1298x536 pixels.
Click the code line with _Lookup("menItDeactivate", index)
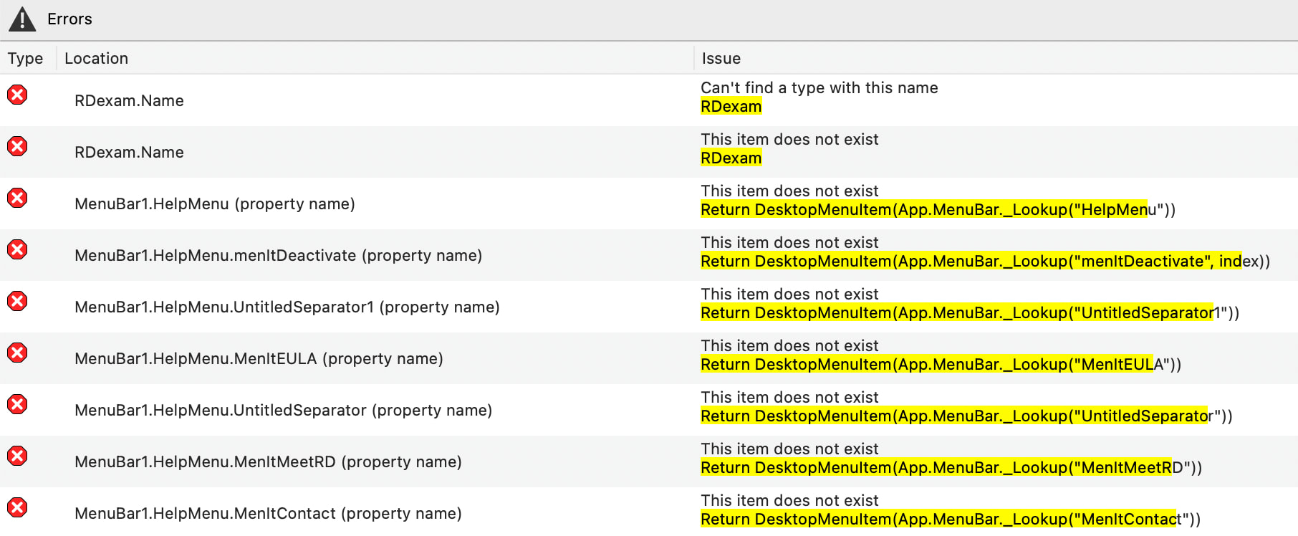click(x=985, y=262)
